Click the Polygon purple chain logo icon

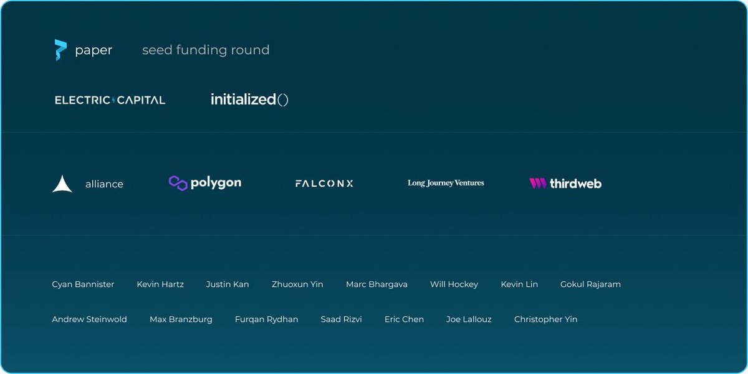click(x=178, y=183)
